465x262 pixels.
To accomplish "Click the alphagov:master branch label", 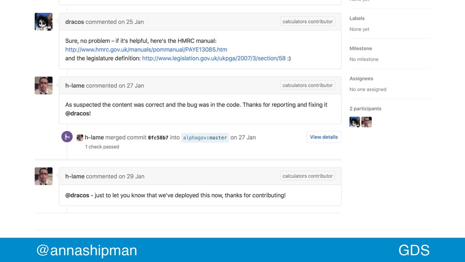I will 205,137.
